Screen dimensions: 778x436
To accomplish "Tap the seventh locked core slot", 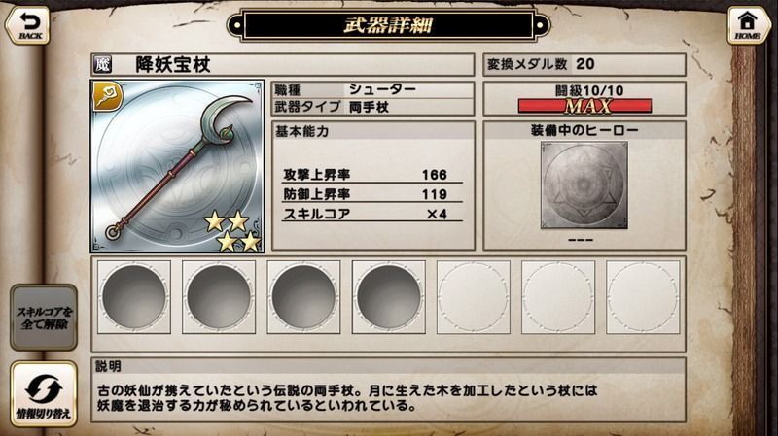I will pyautogui.click(x=643, y=297).
